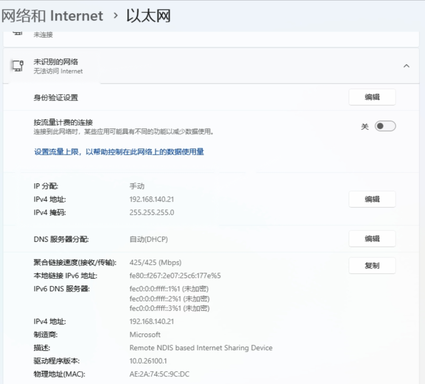
Task: Select IPv6 address fe80::f267:2e07:25c6:177e%5
Action: [x=175, y=275]
